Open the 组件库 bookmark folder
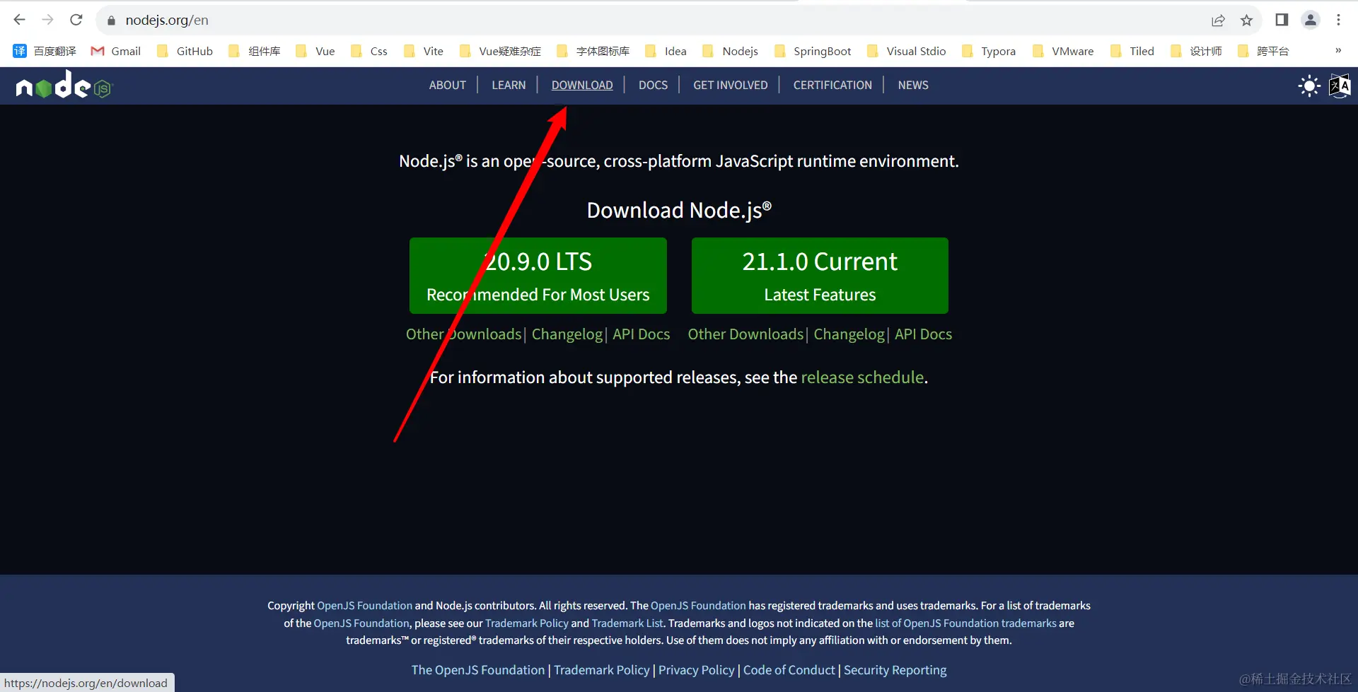The height and width of the screenshot is (692, 1358). point(255,51)
